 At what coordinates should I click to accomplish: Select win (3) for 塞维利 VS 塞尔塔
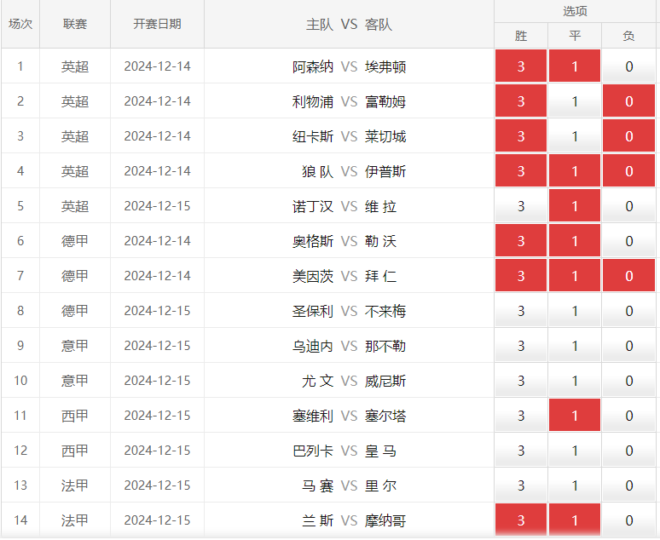521,415
